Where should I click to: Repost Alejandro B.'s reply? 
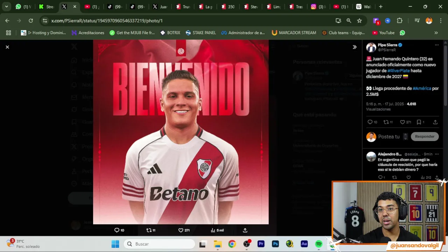coord(394,177)
